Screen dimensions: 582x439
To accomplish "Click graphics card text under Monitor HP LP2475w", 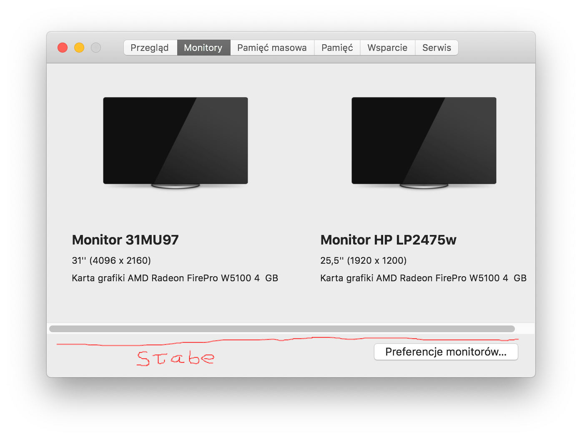I will click(424, 278).
